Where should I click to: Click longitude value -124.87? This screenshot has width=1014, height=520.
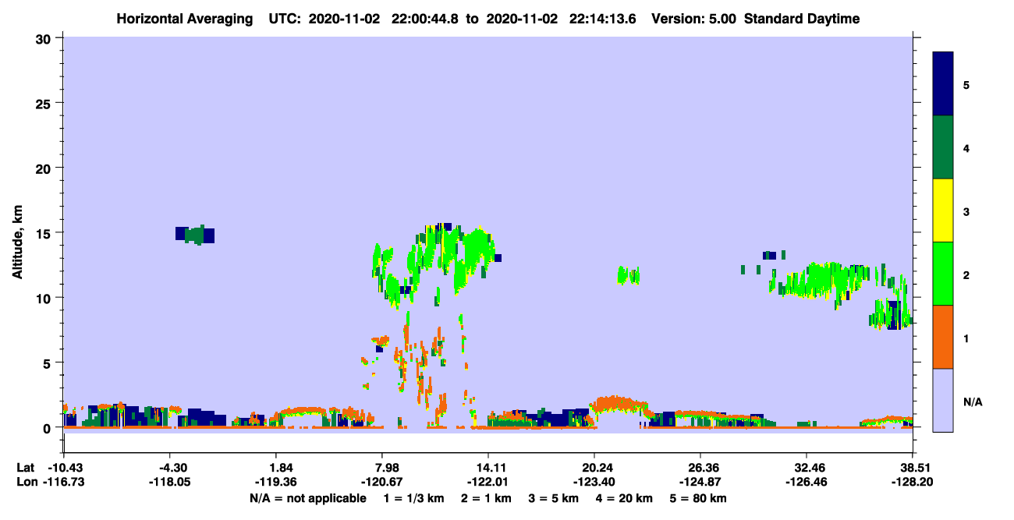point(701,482)
